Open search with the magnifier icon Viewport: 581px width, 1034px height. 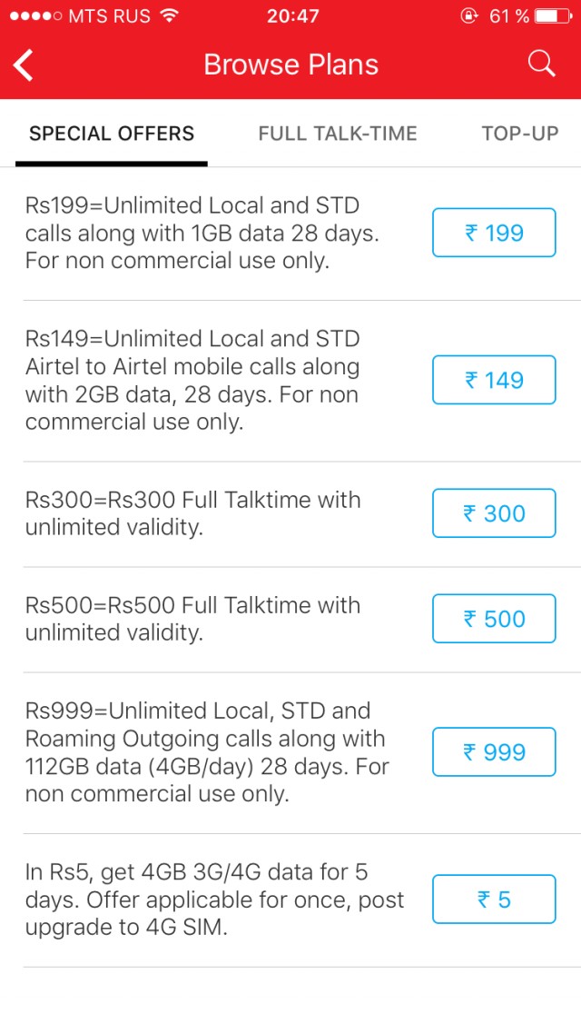pos(541,64)
